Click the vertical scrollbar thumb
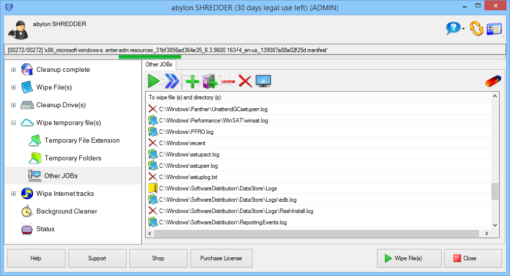 click(x=495, y=191)
